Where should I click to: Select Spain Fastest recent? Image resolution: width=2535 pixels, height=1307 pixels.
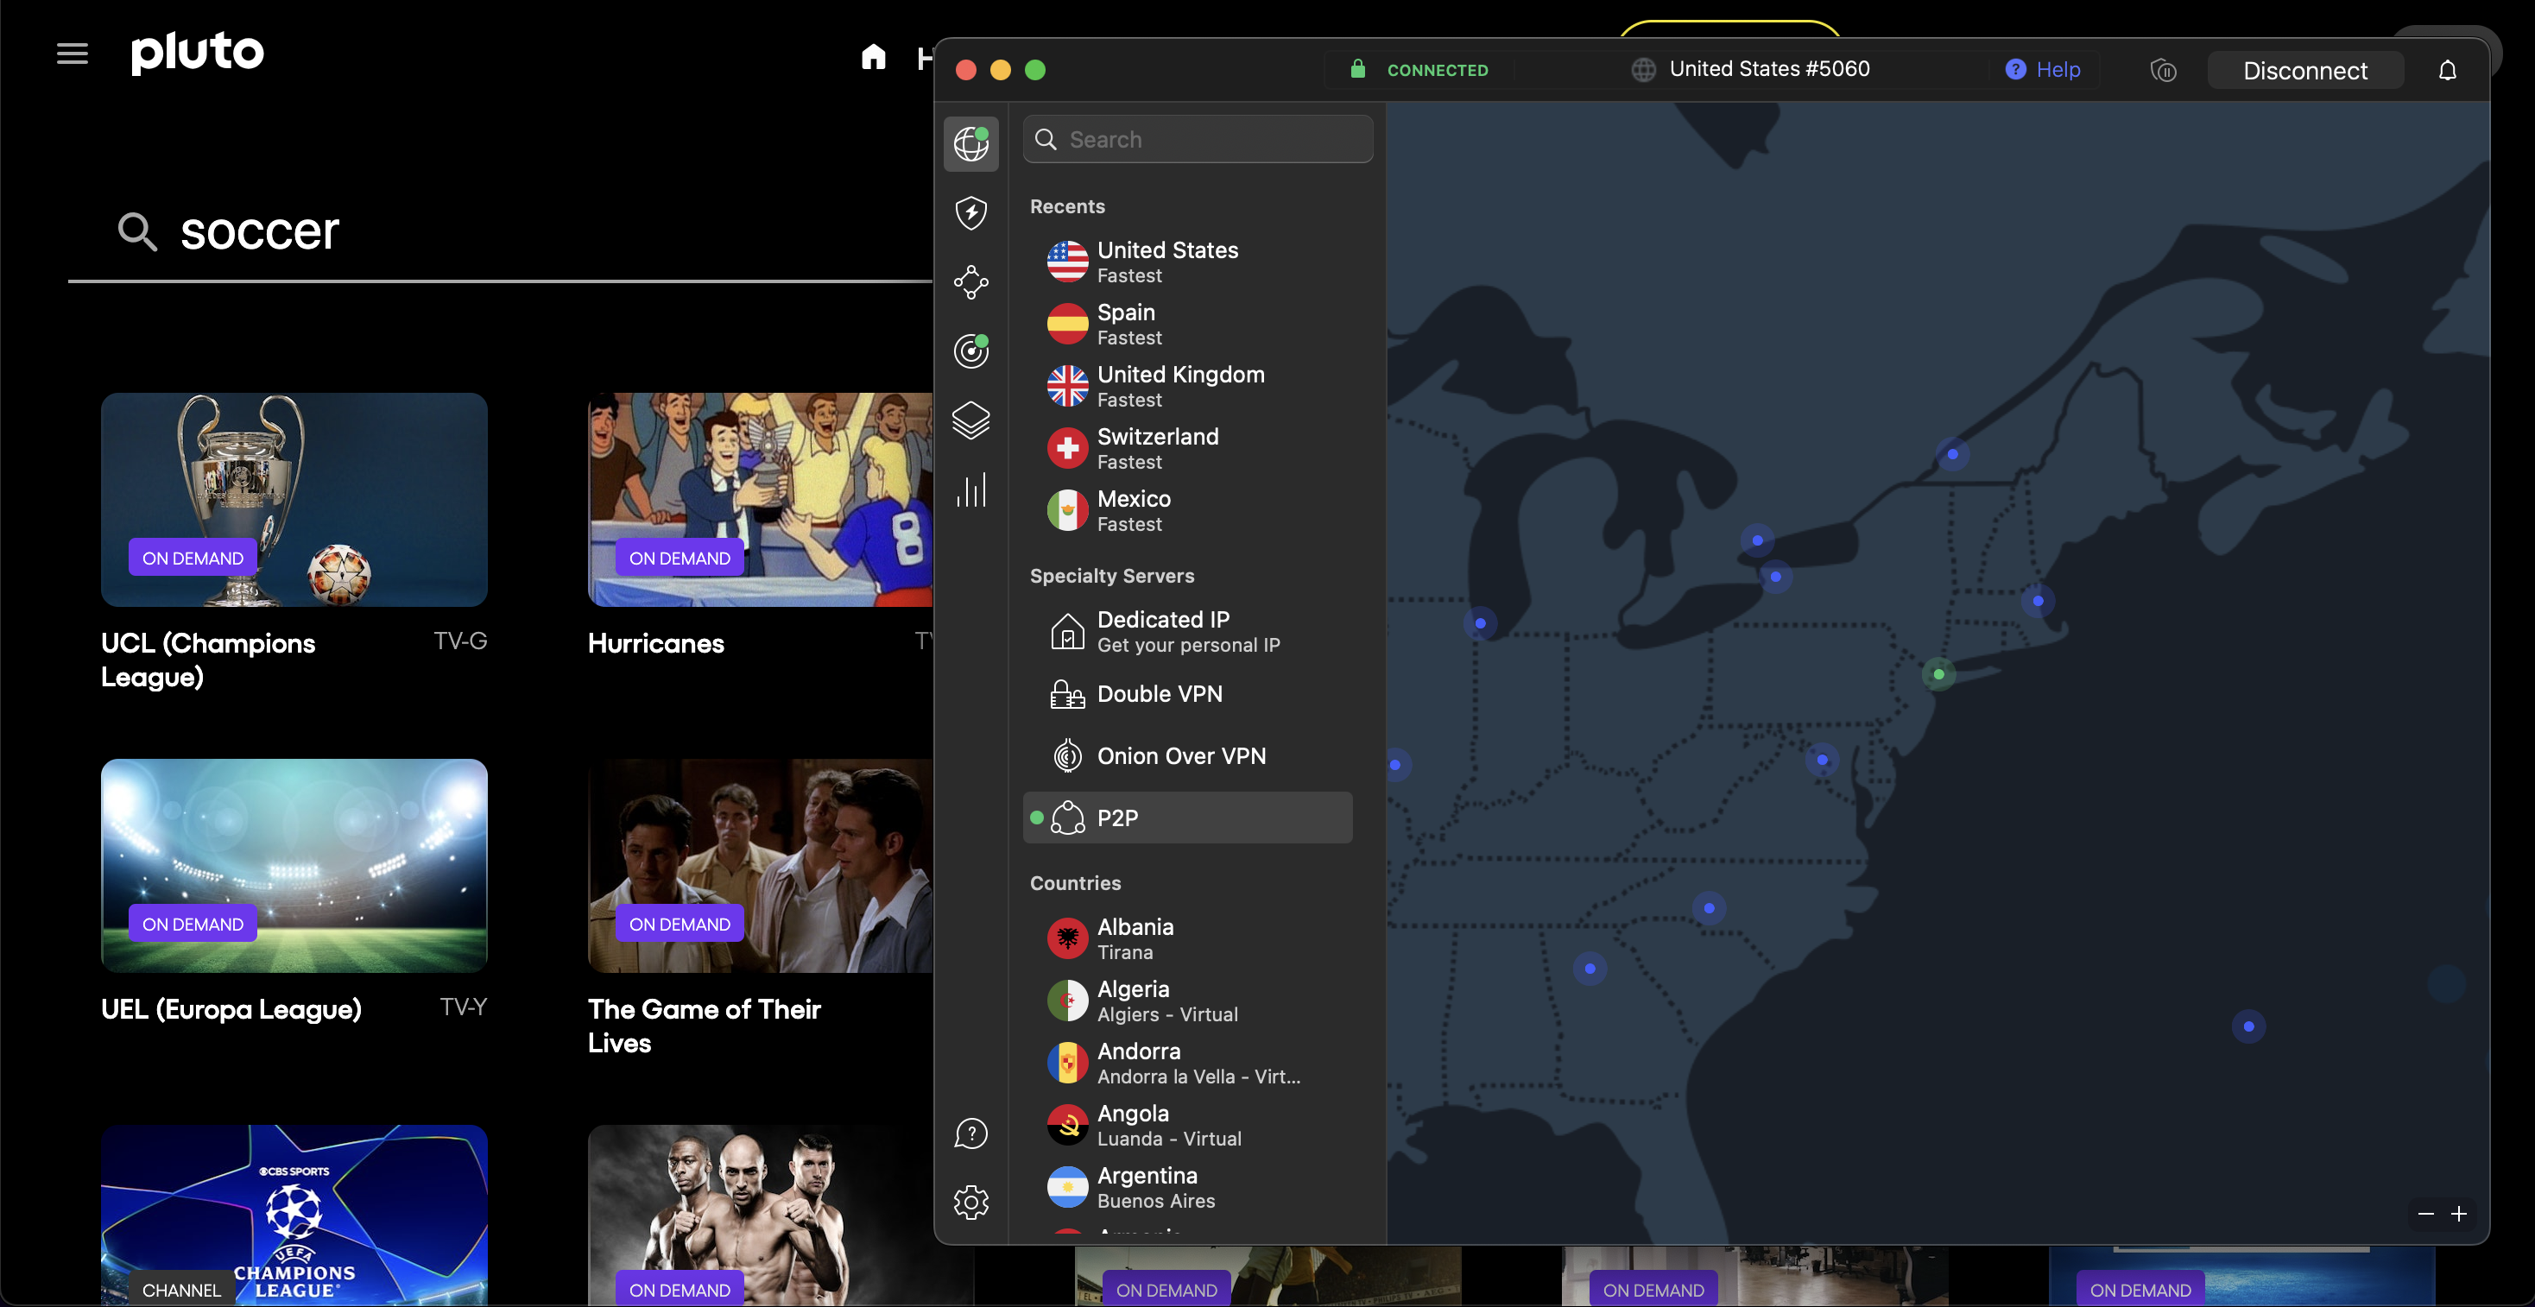pos(1188,324)
